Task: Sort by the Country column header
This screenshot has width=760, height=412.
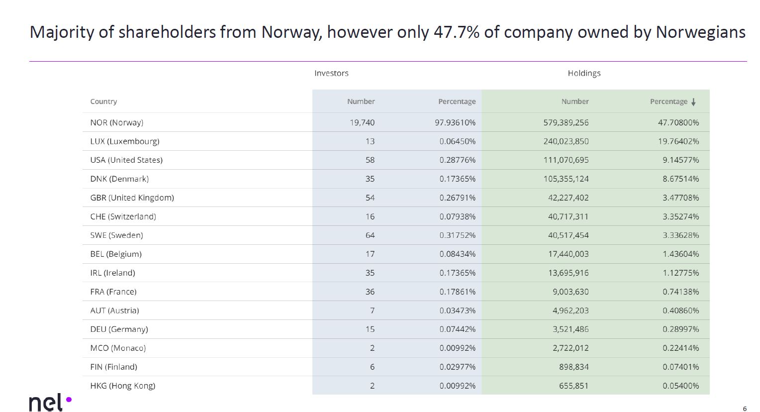Action: [103, 102]
